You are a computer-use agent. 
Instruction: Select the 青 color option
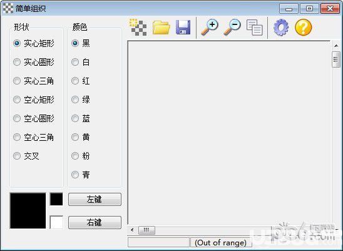click(x=81, y=175)
